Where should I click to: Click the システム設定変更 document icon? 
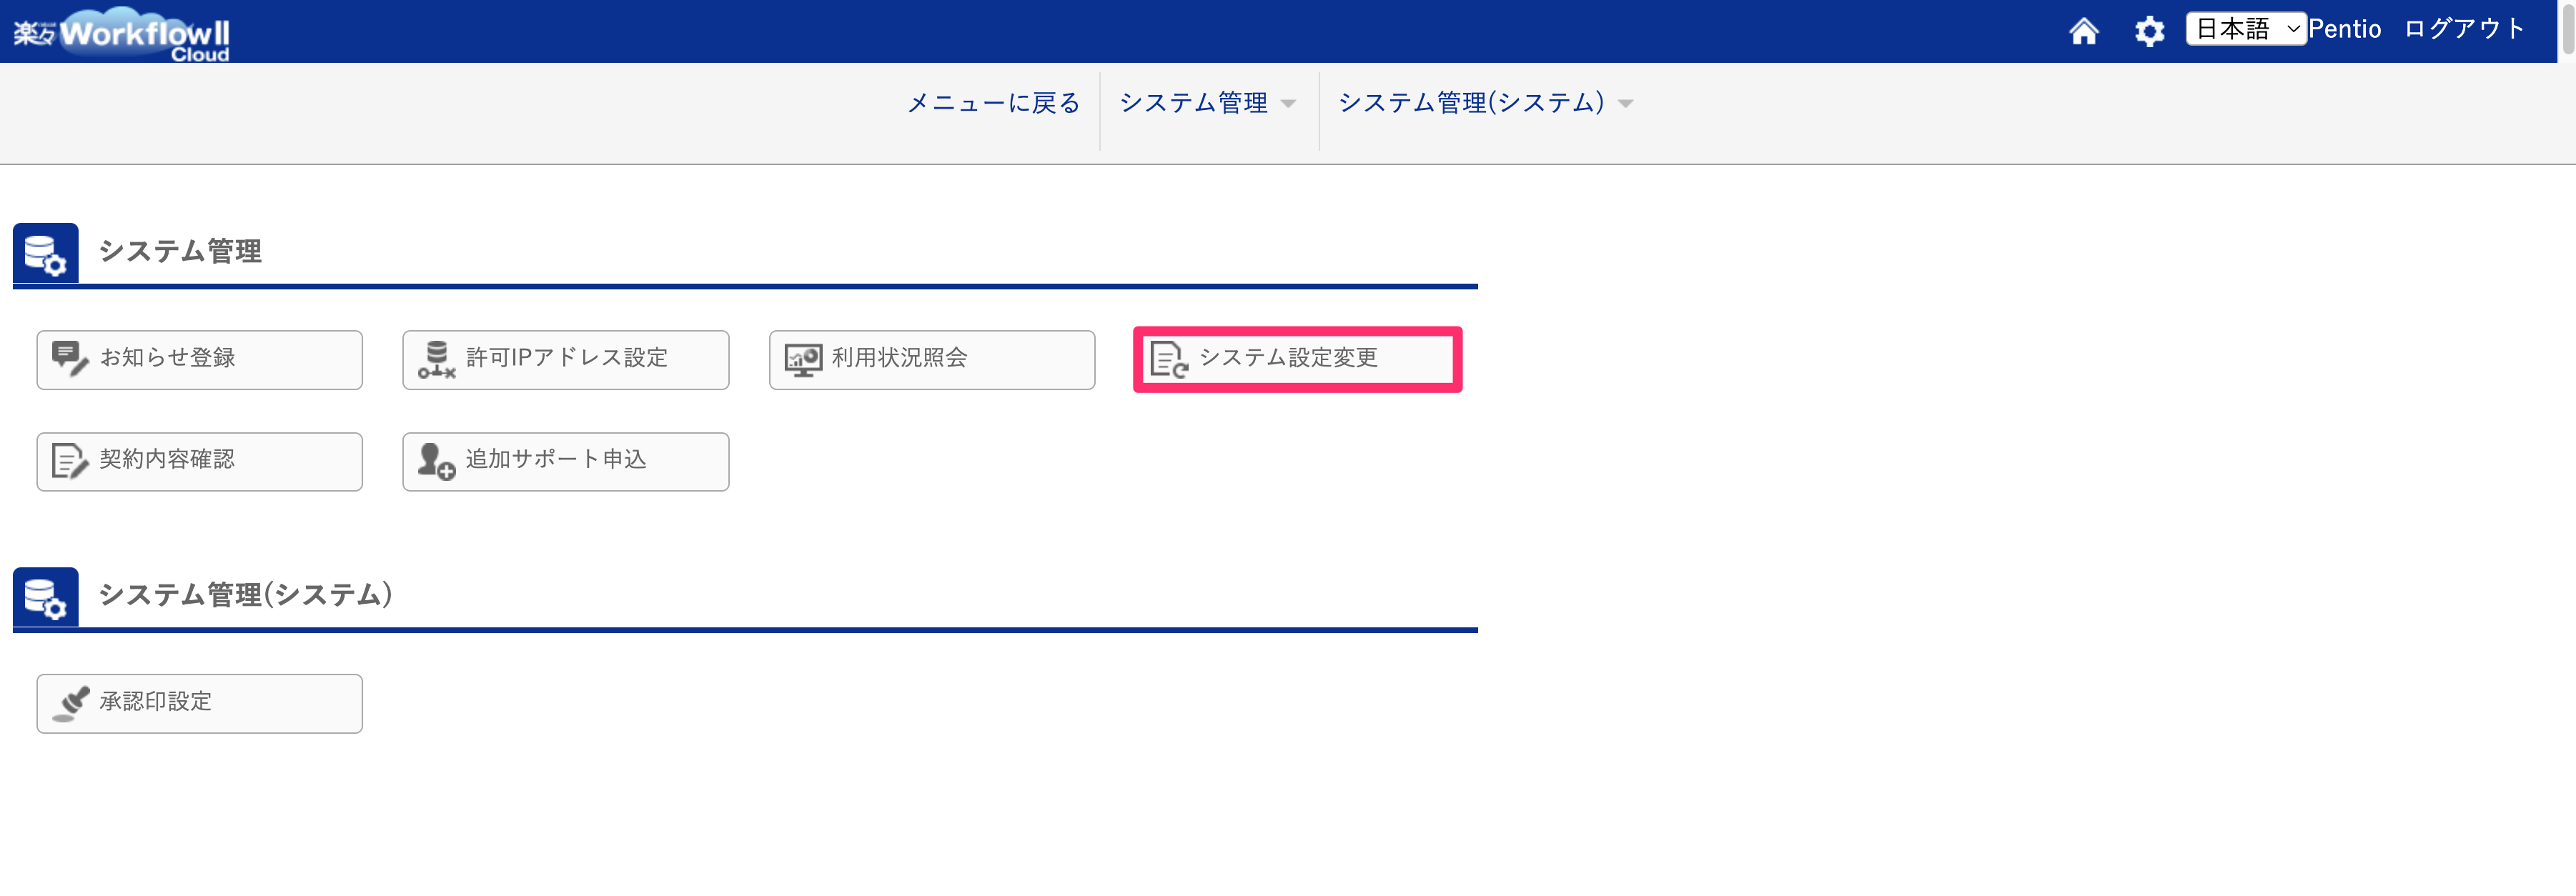pyautogui.click(x=1168, y=359)
